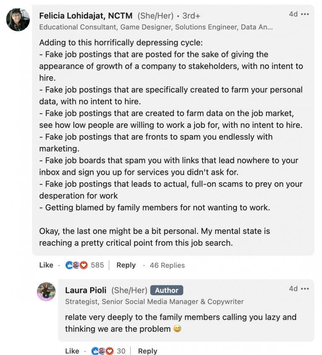Reply to Laura Pioli's comment

[x=148, y=351]
